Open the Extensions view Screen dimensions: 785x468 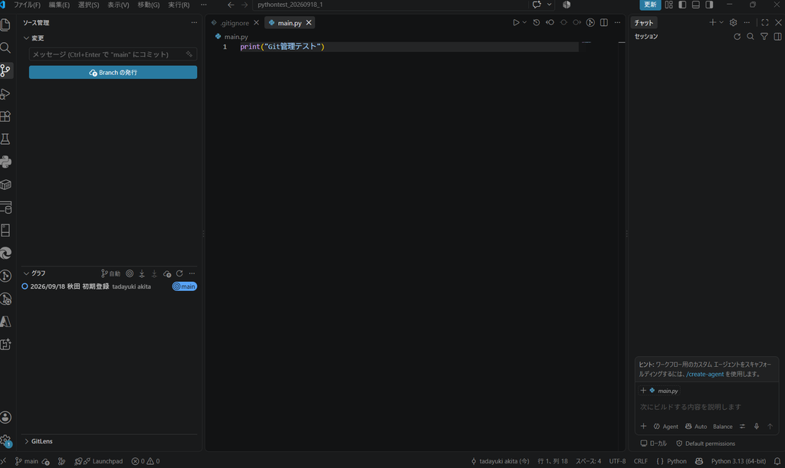coord(5,116)
